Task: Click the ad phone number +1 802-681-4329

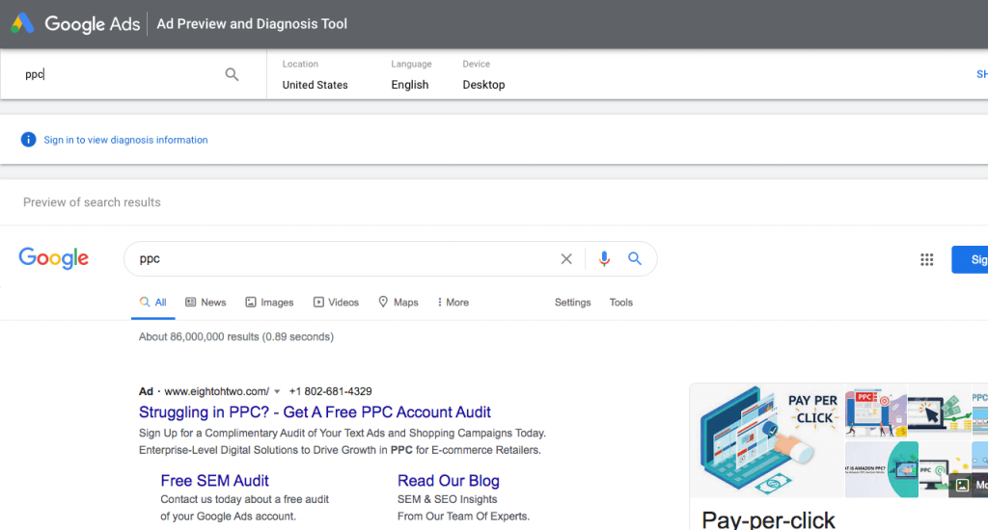Action: [x=330, y=391]
